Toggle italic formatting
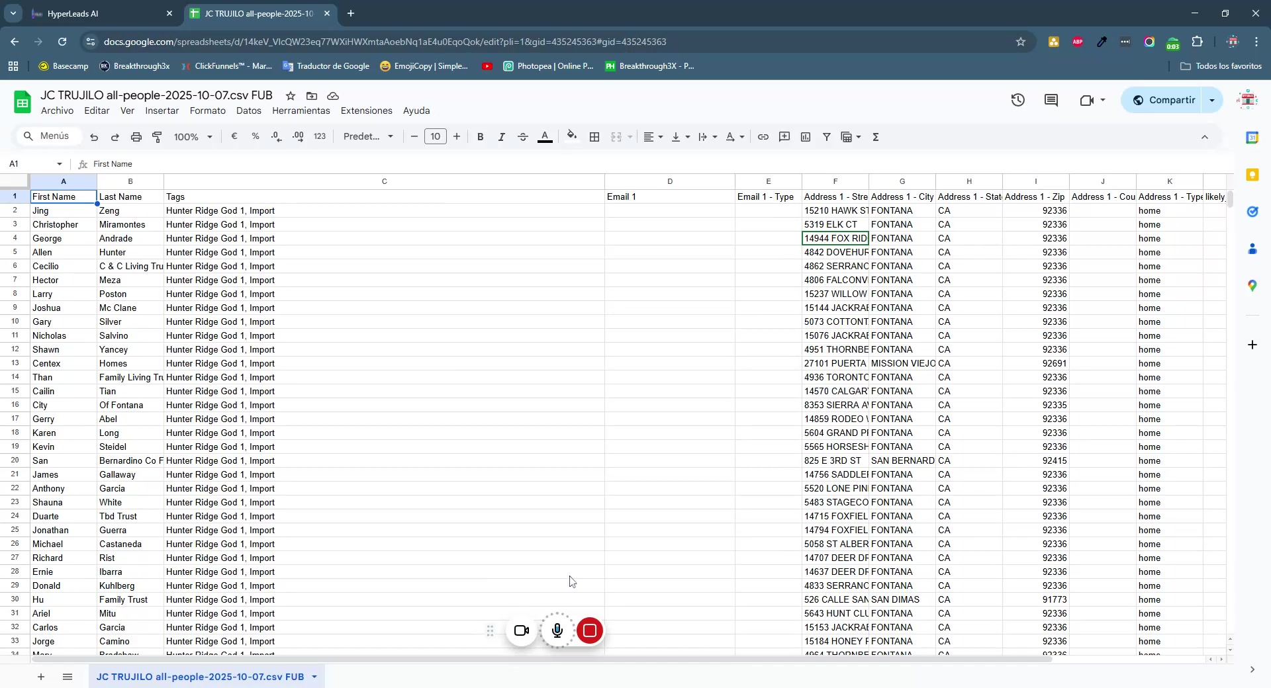The width and height of the screenshot is (1271, 688). [x=502, y=137]
